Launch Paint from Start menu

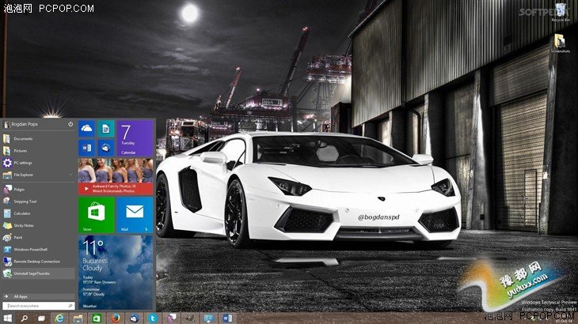(x=19, y=237)
